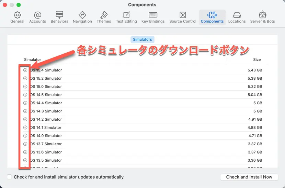This screenshot has width=285, height=188.
Task: Open the Server & Bots preferences pane
Action: coord(262,17)
